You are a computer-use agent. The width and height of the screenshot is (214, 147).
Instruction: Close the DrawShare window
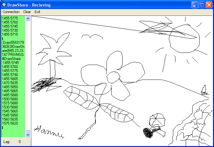click(209, 5)
